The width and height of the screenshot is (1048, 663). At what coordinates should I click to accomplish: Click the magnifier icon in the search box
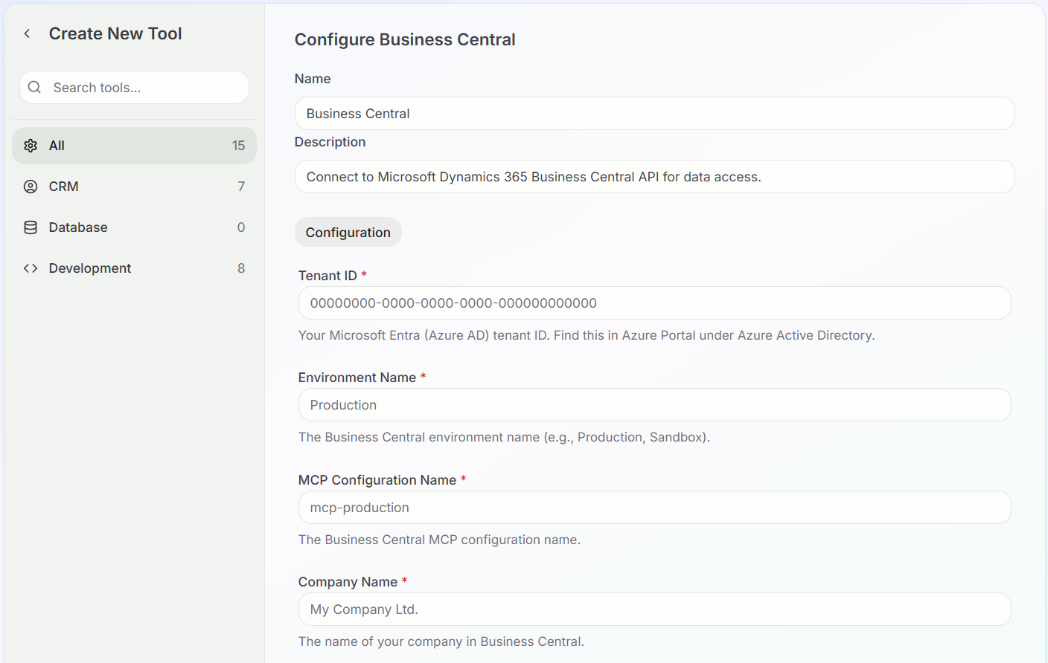click(34, 87)
